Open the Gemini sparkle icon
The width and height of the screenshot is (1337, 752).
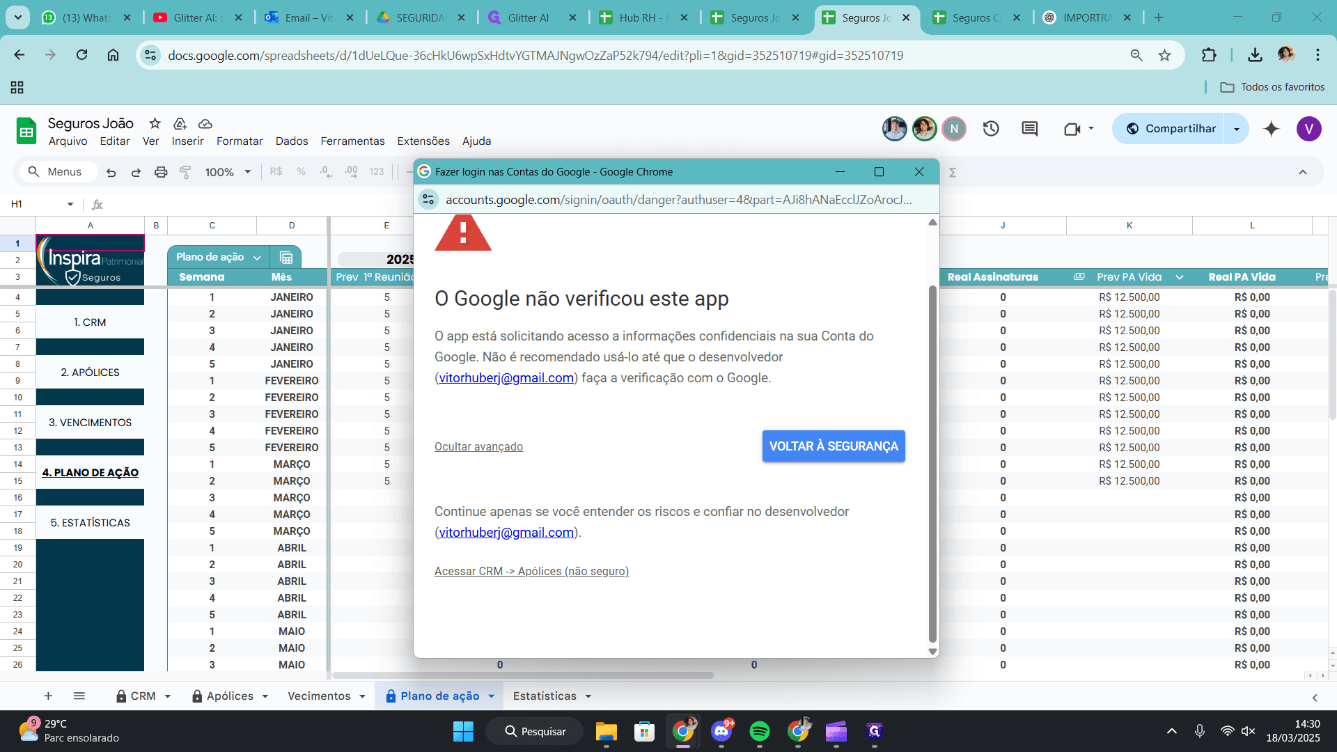1271,129
